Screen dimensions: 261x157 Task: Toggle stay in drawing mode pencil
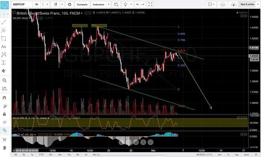[4, 106]
